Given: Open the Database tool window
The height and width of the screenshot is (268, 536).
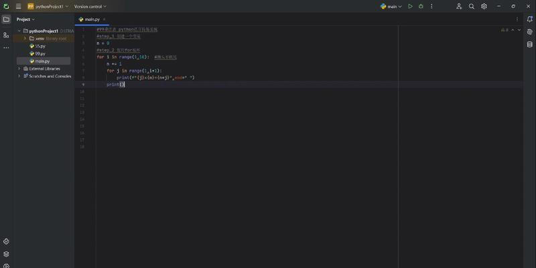Looking at the screenshot, I should [529, 44].
